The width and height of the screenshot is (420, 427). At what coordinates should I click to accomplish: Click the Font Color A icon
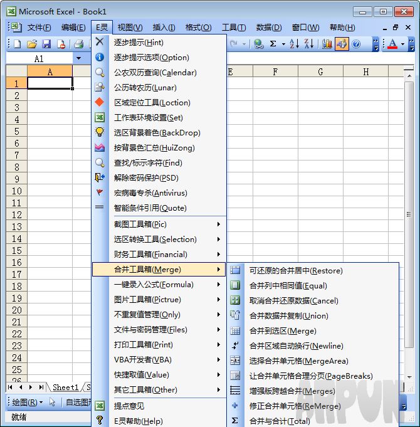[392, 43]
